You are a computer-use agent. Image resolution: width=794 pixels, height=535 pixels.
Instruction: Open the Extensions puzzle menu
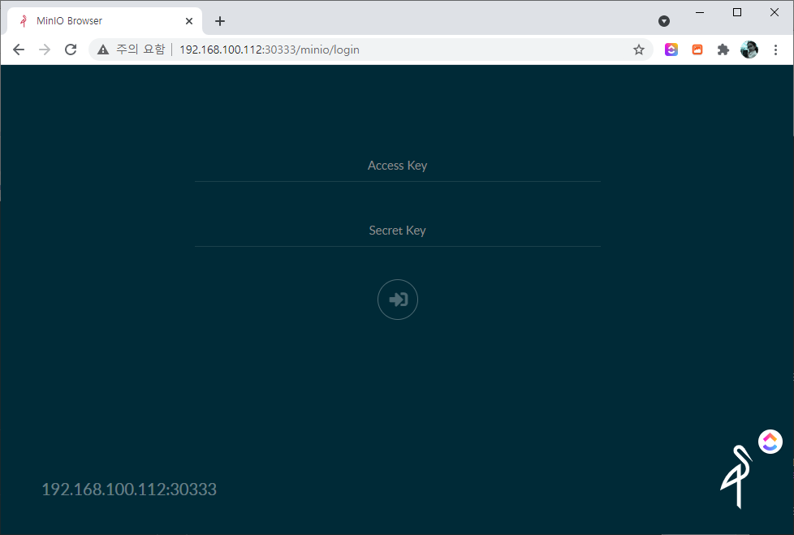tap(723, 50)
